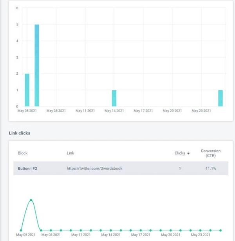Screen dimensions: 235x241
Task: Click the sort arrows beside Clicks header
Action: point(188,153)
